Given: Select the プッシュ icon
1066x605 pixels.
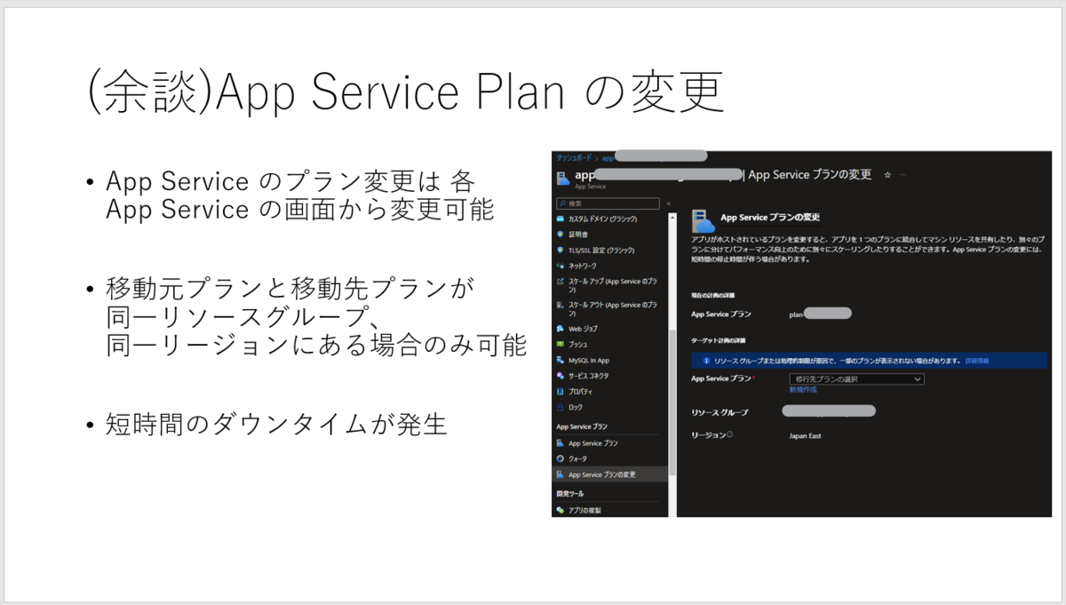Looking at the screenshot, I should pyautogui.click(x=560, y=344).
